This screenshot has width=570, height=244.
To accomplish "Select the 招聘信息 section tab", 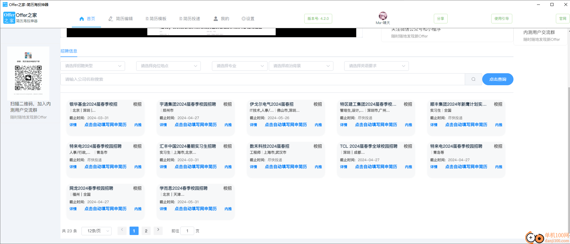I will pos(69,51).
